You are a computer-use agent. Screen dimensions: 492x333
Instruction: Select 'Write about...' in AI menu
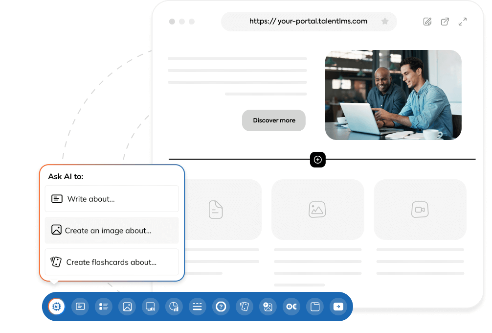point(112,199)
